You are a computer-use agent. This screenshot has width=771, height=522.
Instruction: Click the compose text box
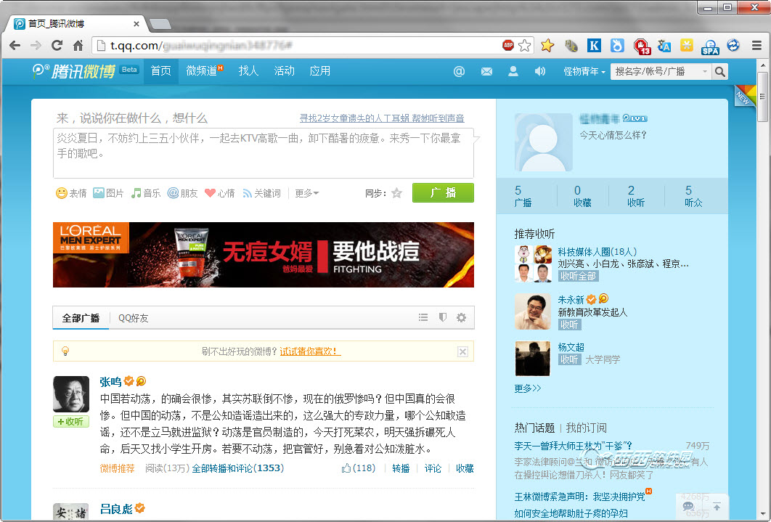tap(263, 153)
